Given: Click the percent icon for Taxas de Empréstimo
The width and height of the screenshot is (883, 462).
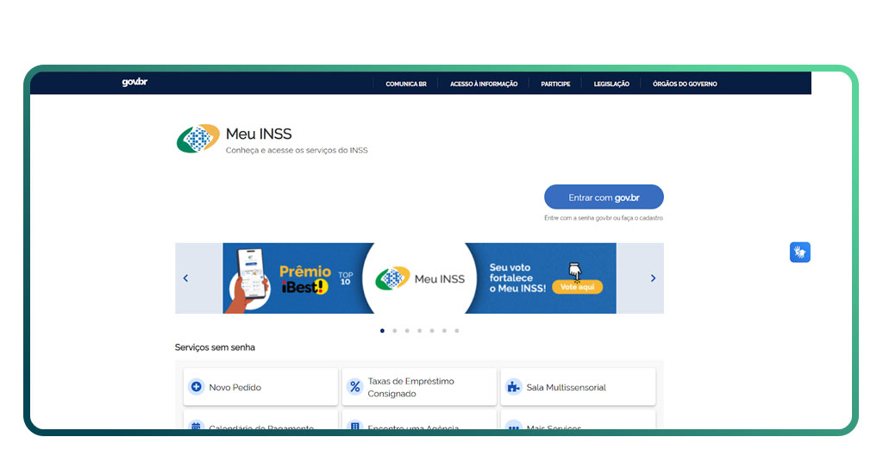Looking at the screenshot, I should point(354,387).
